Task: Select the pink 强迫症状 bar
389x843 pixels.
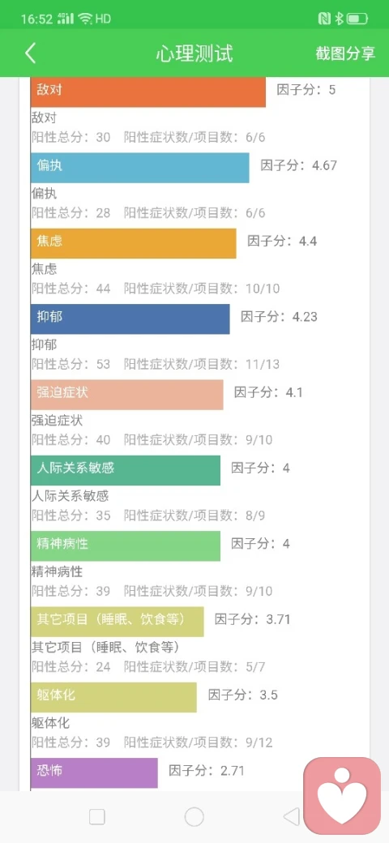Action: click(126, 396)
